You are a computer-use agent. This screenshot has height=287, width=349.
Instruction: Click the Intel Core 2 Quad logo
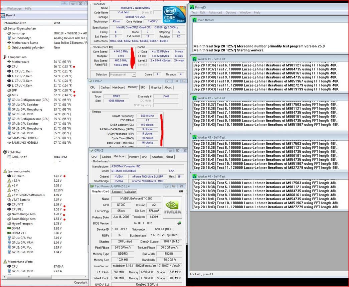coord(174,15)
